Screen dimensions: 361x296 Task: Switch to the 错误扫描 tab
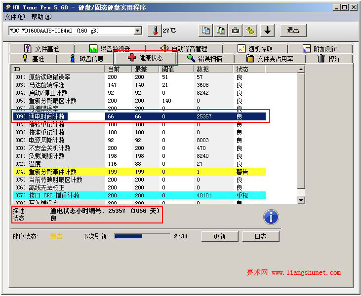(x=204, y=59)
